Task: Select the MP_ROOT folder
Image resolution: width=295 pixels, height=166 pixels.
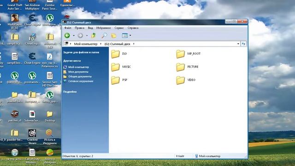Action: tap(189, 54)
